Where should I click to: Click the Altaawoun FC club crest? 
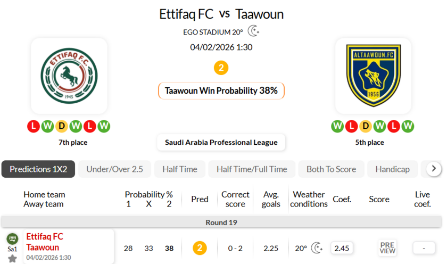point(373,76)
